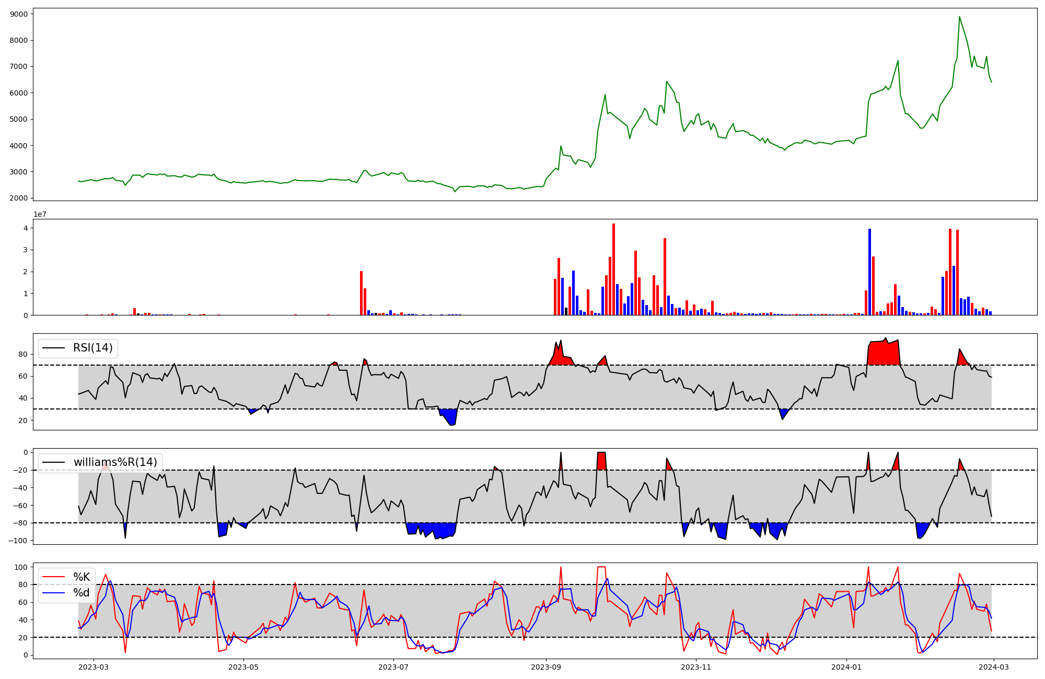Click the widest red RSI overbought area
Viewport: 1045px width, 679px height.
click(x=884, y=354)
